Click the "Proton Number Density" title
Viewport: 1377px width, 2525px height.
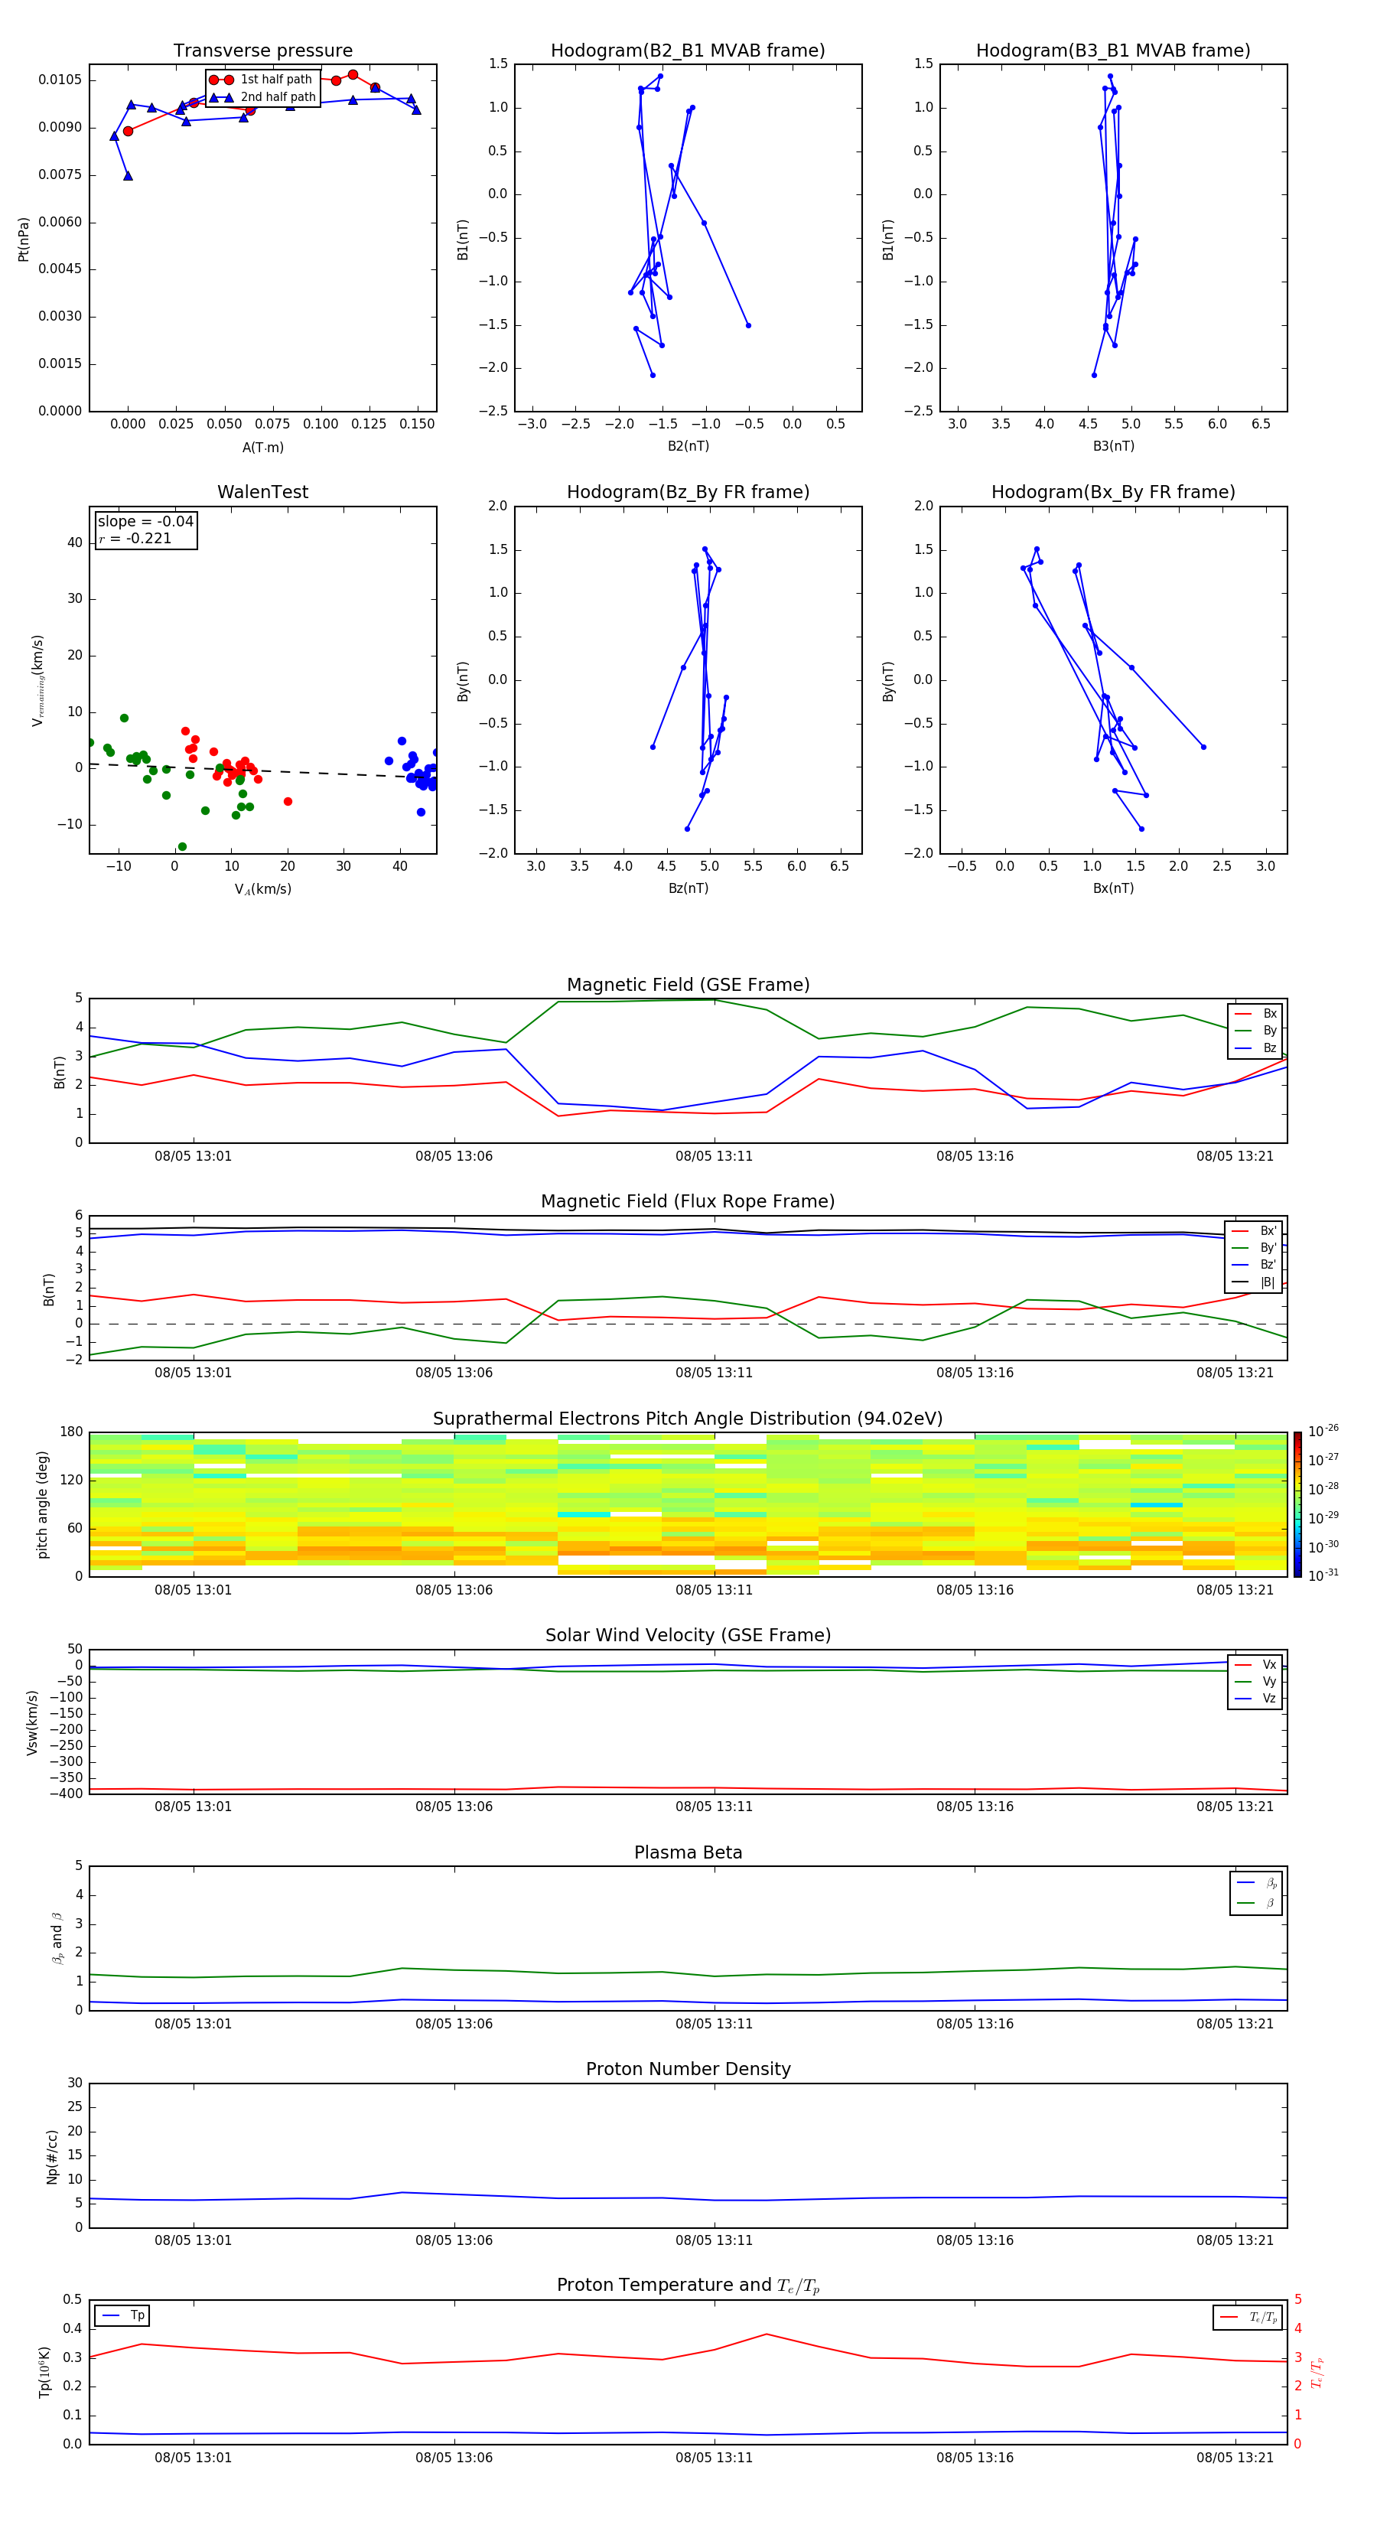[688, 2069]
